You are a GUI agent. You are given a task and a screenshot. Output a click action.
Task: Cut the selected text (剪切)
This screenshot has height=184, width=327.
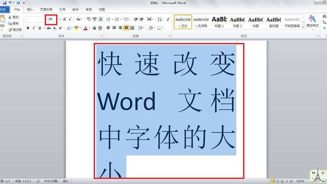[14, 17]
